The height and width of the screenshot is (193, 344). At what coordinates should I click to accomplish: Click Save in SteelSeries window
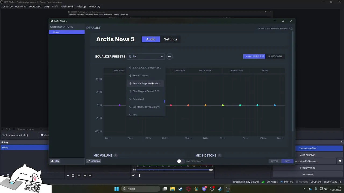coord(287,161)
